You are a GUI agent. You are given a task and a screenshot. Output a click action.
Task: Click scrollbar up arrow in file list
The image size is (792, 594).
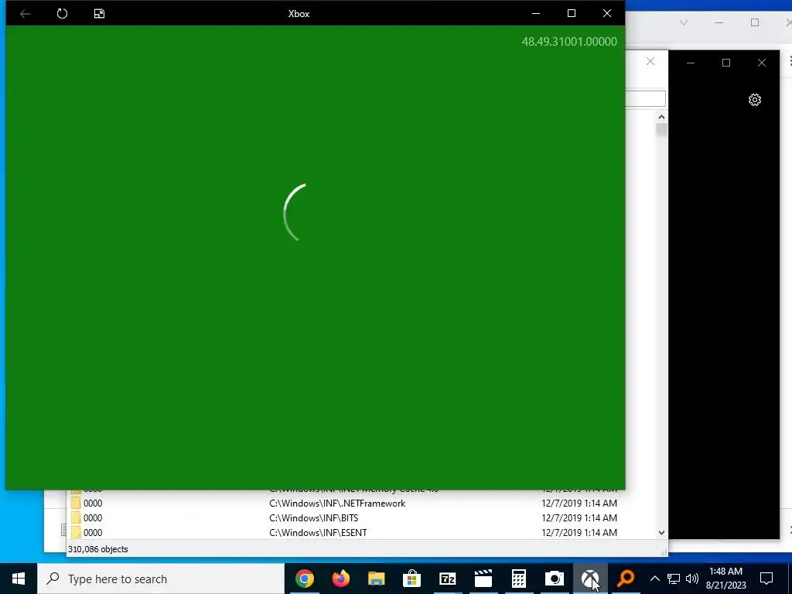[662, 118]
